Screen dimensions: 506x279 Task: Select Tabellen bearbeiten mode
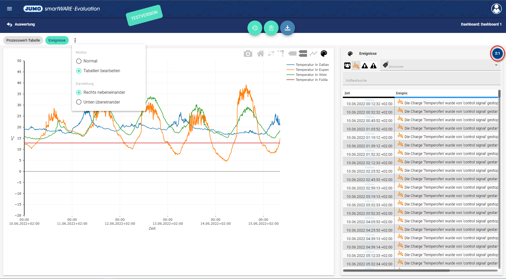(79, 71)
